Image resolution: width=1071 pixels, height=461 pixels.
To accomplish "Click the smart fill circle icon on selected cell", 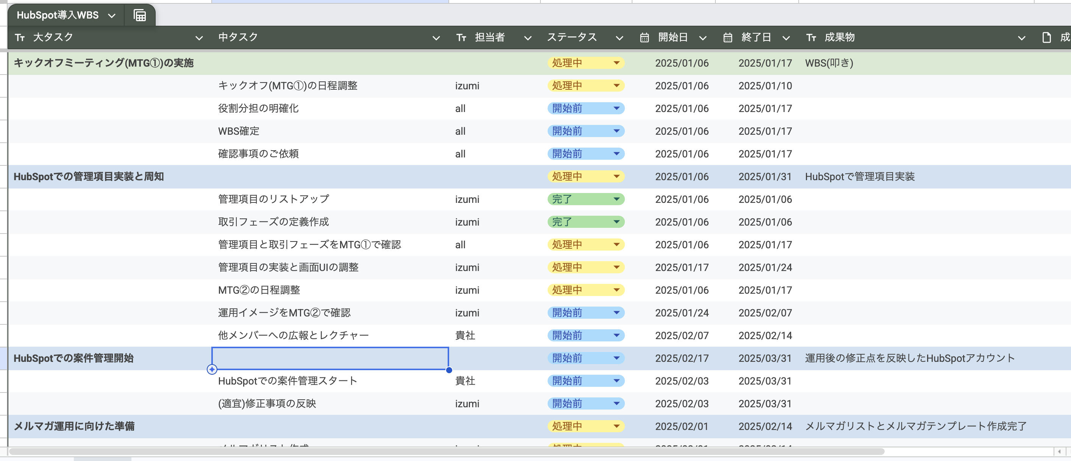I will coord(212,369).
